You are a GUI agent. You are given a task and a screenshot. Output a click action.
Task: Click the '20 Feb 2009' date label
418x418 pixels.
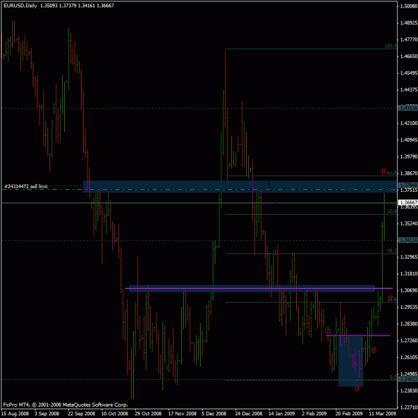pyautogui.click(x=348, y=413)
